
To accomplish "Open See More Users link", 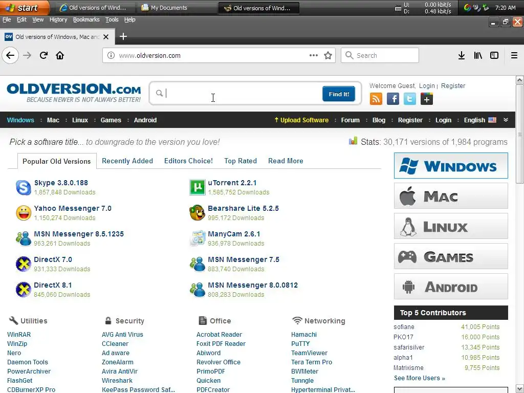I will click(420, 378).
